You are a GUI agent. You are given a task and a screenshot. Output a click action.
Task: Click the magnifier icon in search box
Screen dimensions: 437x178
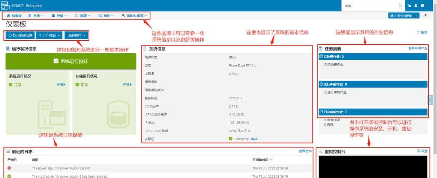click(x=400, y=6)
